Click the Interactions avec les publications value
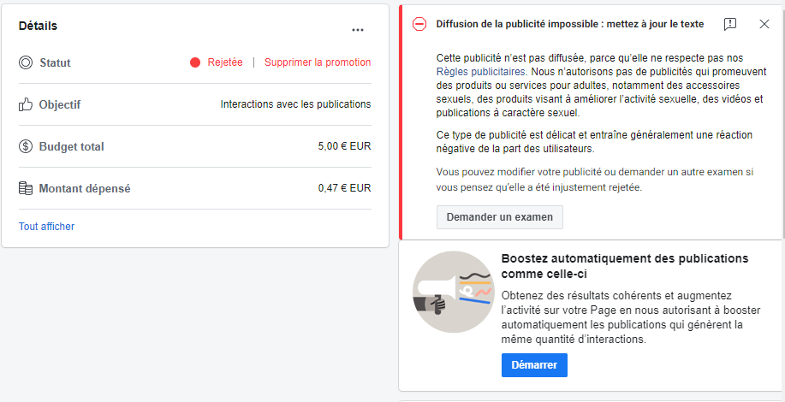The height and width of the screenshot is (402, 785). click(x=295, y=104)
